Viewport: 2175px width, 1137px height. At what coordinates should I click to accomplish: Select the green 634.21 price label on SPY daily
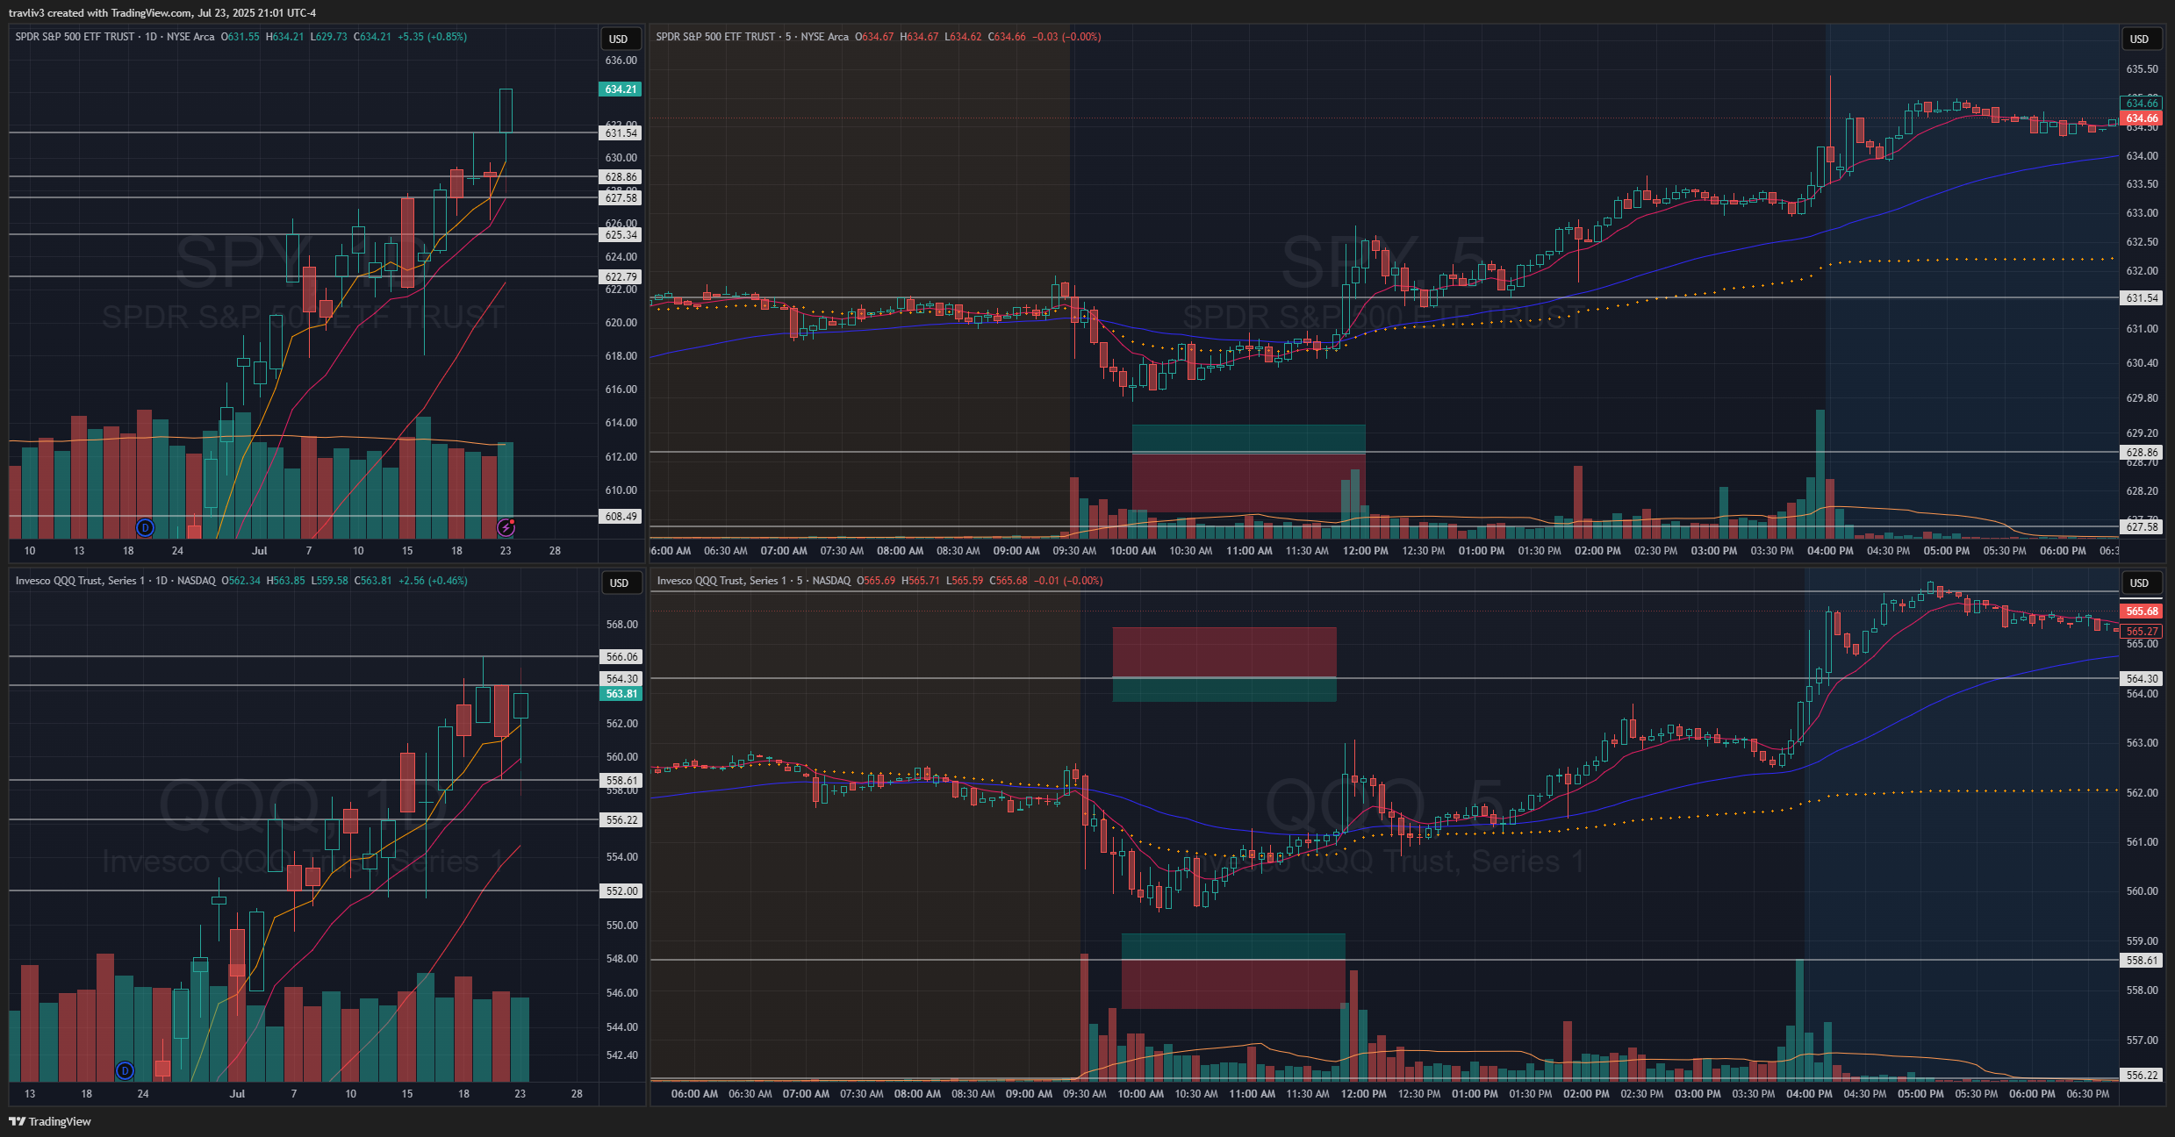(621, 89)
